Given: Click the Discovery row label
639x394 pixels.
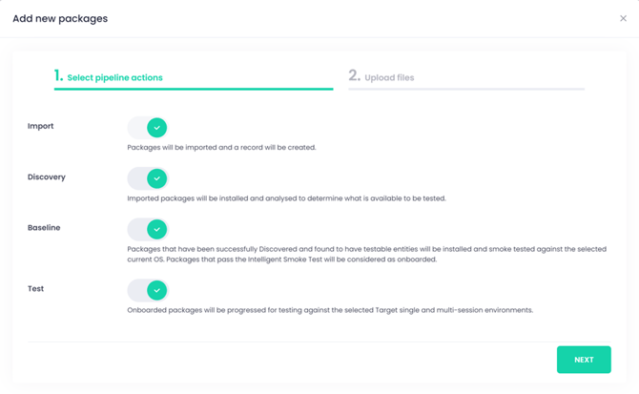Looking at the screenshot, I should 47,176.
